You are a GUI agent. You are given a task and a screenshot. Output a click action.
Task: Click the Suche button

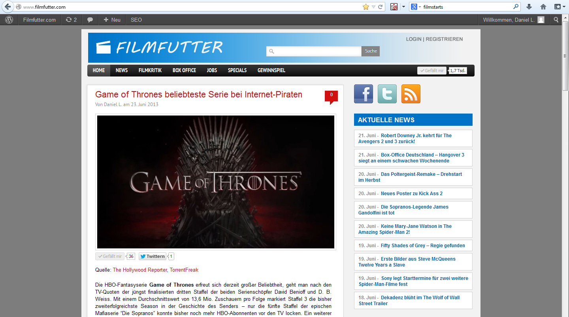[x=371, y=51]
